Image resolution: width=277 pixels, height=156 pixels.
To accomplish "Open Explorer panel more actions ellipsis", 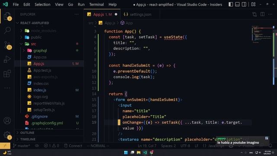I will click(77, 14).
